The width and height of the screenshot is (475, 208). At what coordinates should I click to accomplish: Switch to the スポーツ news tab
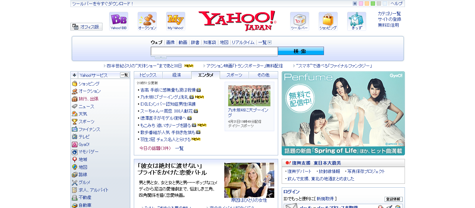click(x=235, y=75)
